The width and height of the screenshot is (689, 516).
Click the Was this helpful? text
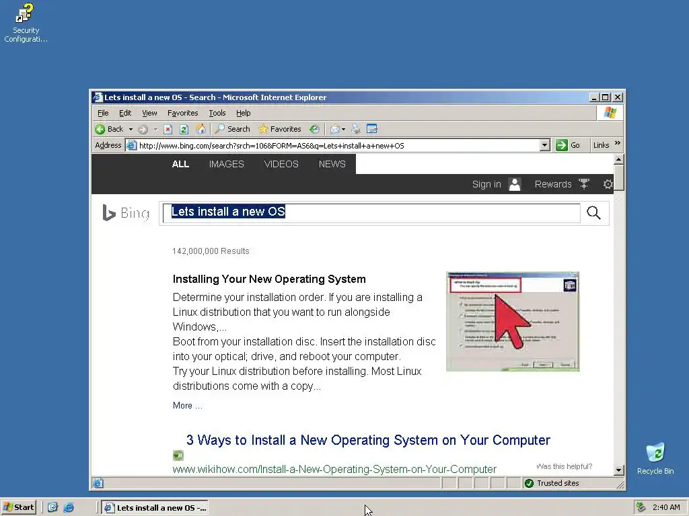(565, 466)
